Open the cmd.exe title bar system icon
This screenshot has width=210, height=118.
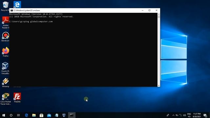12,10
